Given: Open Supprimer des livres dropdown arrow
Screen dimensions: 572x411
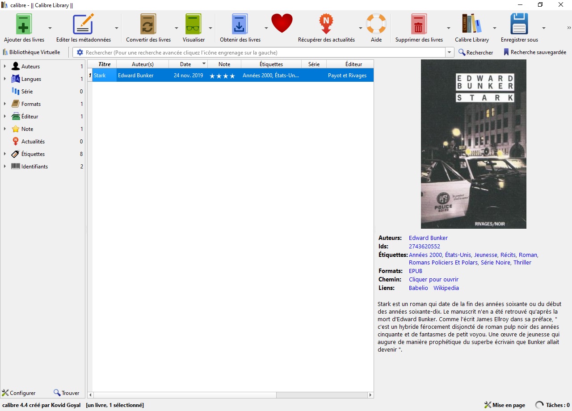Looking at the screenshot, I should coord(449,28).
